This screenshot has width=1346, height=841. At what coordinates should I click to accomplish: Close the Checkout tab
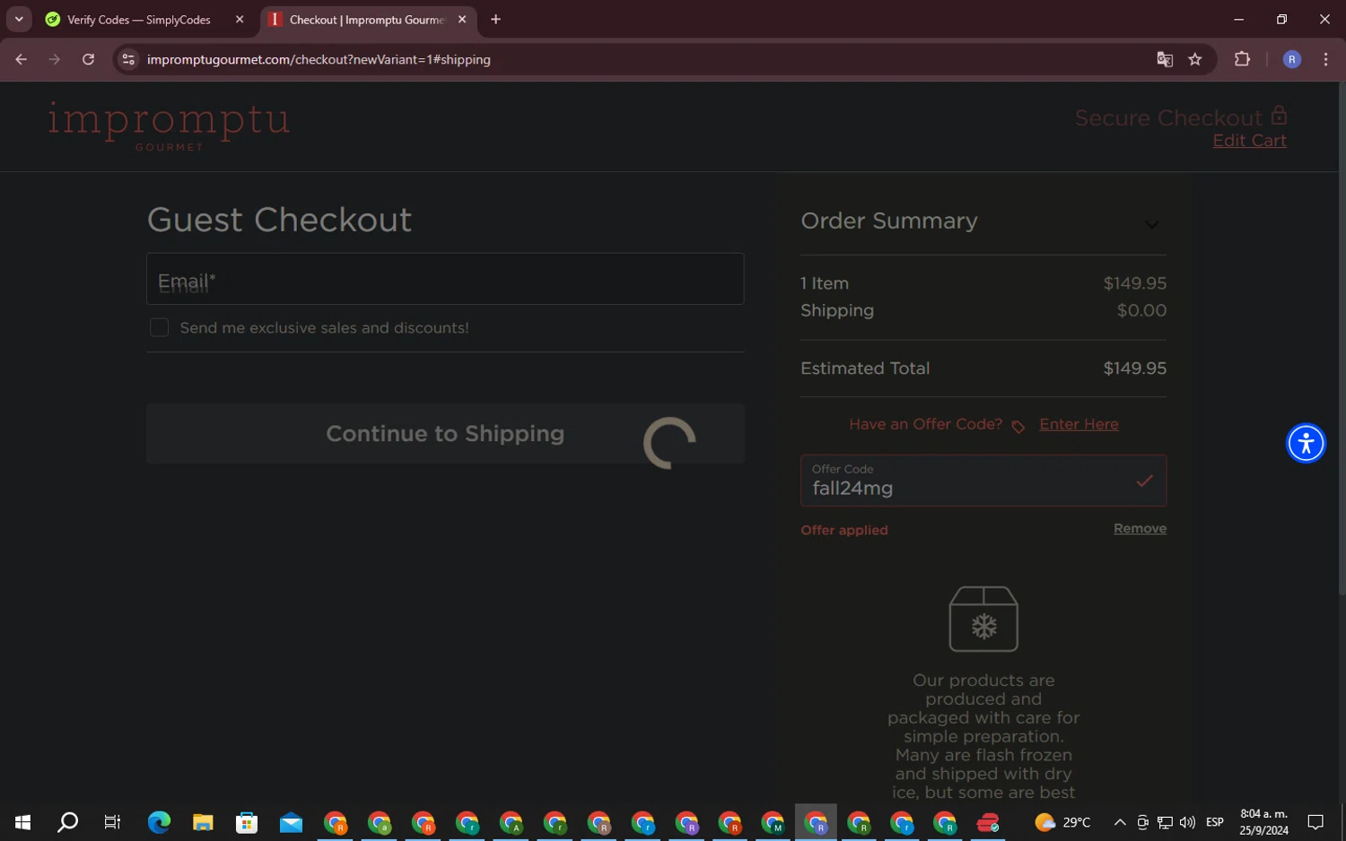point(462,20)
